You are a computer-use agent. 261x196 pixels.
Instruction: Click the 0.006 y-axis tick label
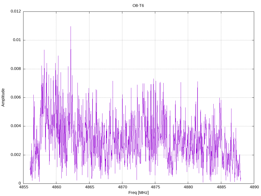16,97
